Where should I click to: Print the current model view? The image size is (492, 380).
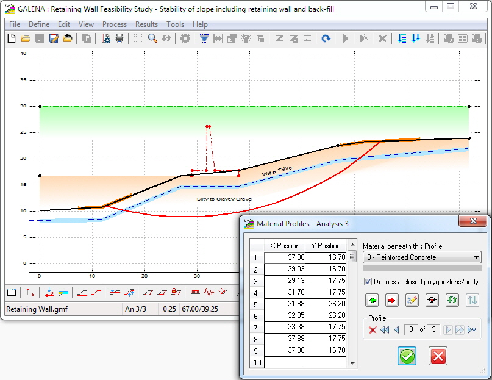[x=120, y=38]
